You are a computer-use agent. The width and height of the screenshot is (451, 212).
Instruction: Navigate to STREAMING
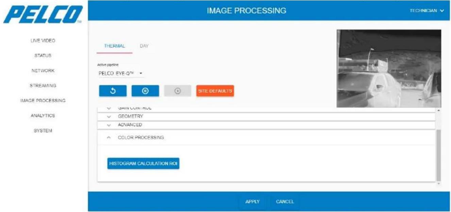[x=43, y=85]
